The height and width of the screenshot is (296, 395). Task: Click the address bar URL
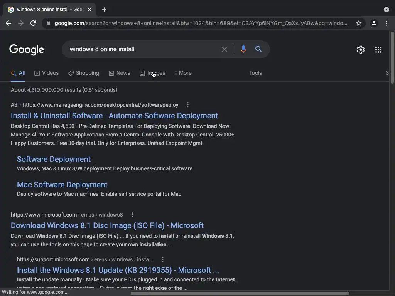pyautogui.click(x=201, y=23)
